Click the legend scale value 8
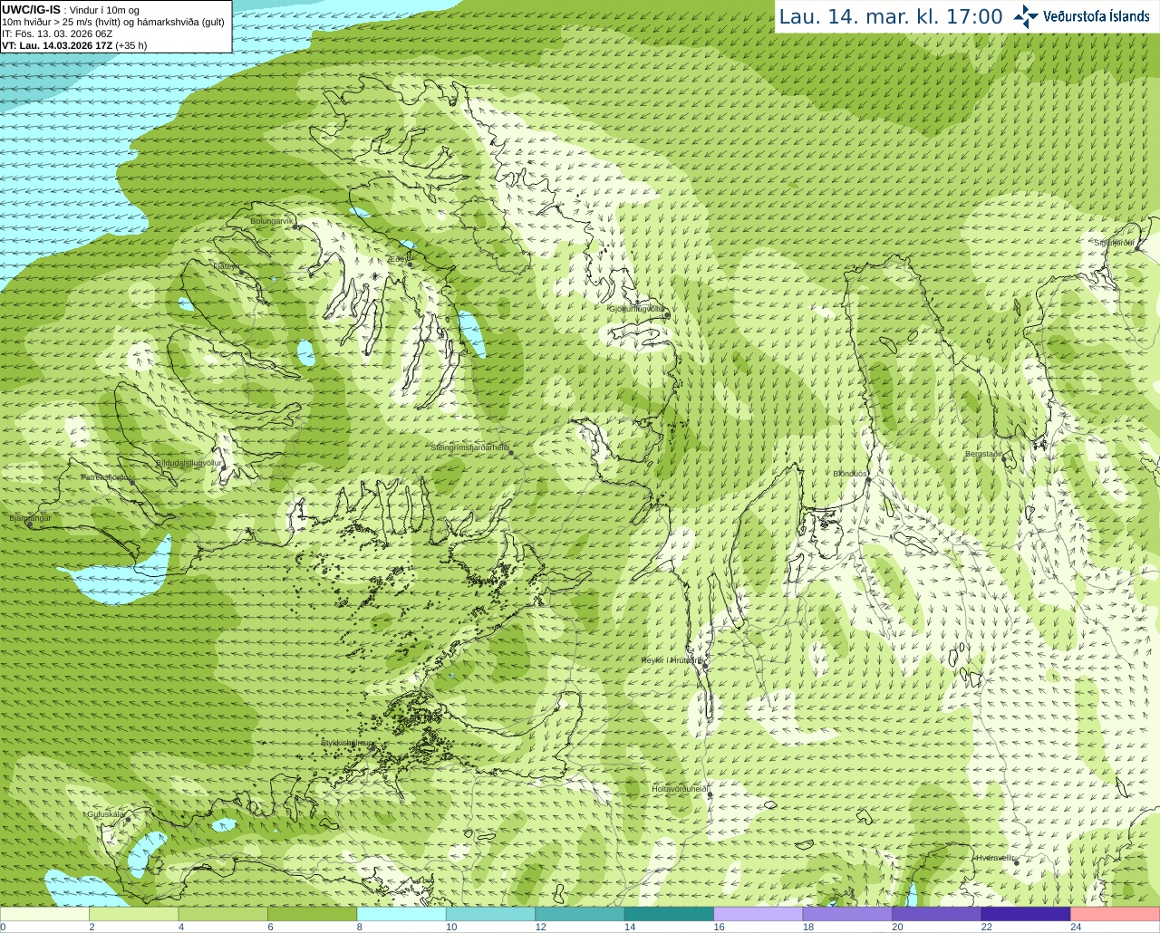1160x933 pixels. click(360, 927)
